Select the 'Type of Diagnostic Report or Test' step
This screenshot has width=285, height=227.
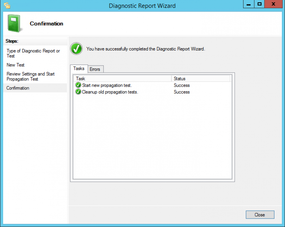(x=33, y=54)
